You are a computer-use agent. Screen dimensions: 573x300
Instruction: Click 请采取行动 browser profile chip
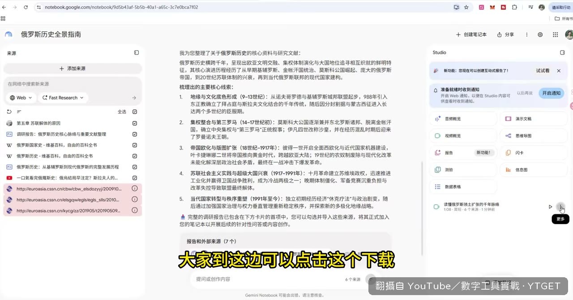tap(561, 7)
